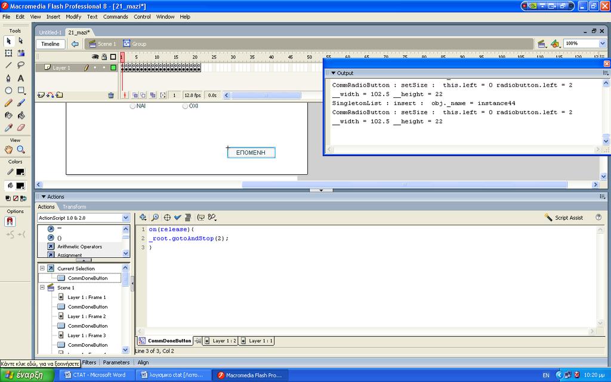Open the Commands menu
The image size is (611, 382).
coord(115,17)
